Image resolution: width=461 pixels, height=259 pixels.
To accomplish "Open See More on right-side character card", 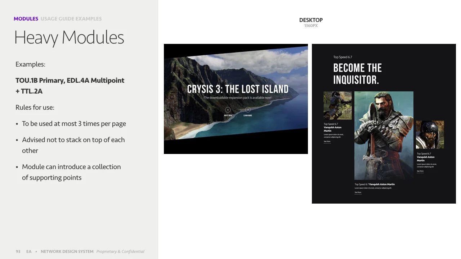I will click(x=420, y=171).
